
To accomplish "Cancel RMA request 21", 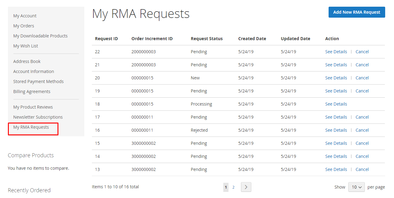I will [x=362, y=65].
